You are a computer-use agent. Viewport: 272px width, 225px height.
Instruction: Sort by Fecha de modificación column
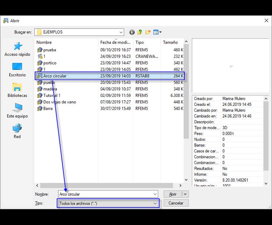[115, 42]
